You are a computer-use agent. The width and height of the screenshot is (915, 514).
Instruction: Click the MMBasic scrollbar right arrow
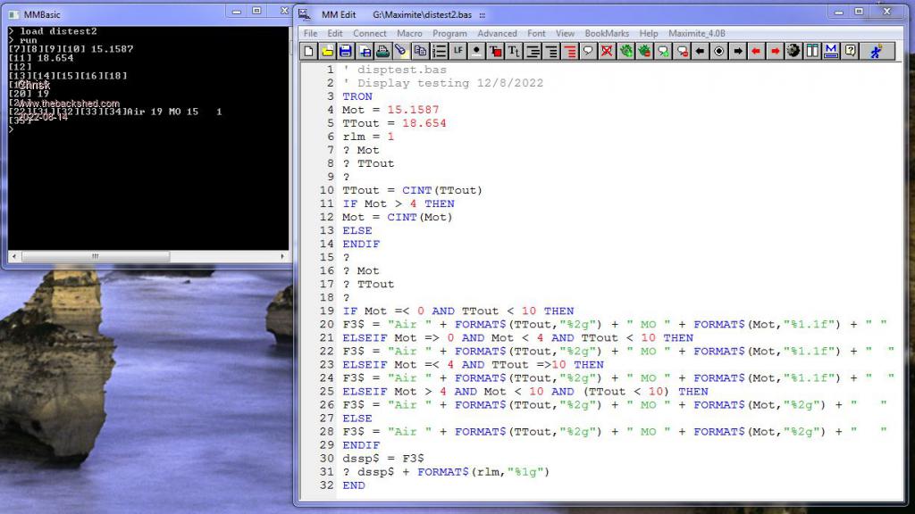[x=281, y=256]
